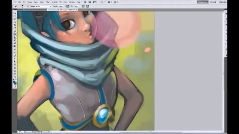The height and width of the screenshot is (134, 239).
Task: Select the Move tool
Action: [15, 13]
